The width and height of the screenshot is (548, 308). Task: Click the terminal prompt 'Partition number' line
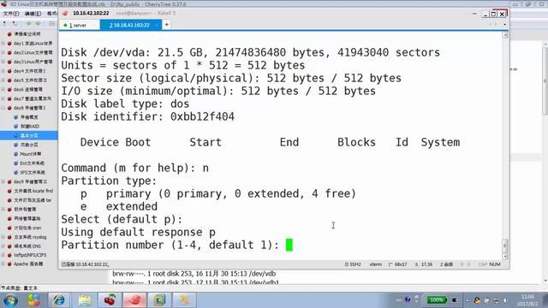pyautogui.click(x=170, y=246)
